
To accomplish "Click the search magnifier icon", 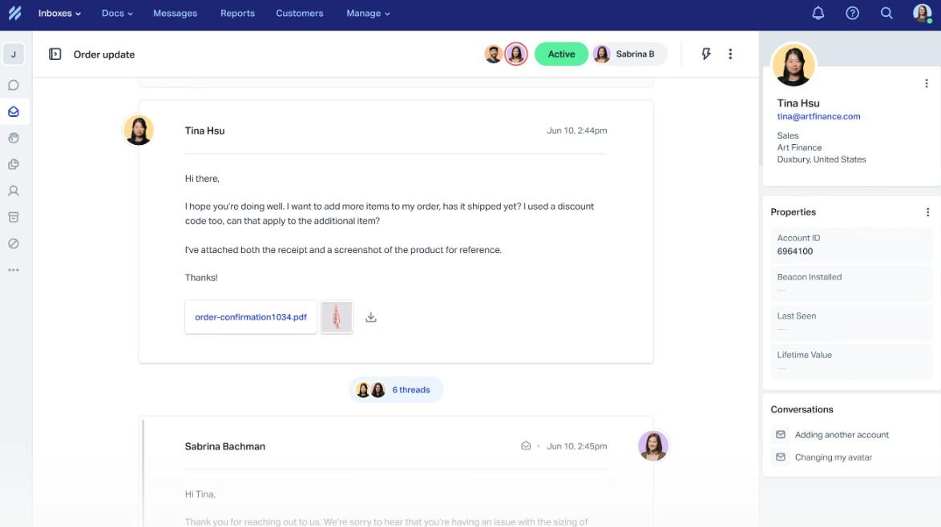I will click(886, 14).
